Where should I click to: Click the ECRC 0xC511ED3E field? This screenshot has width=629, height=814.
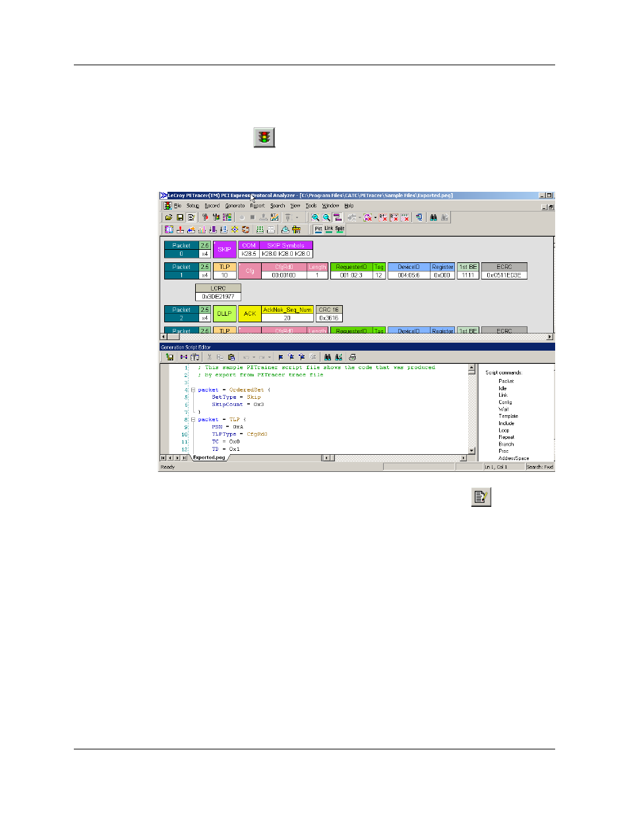[x=504, y=271]
